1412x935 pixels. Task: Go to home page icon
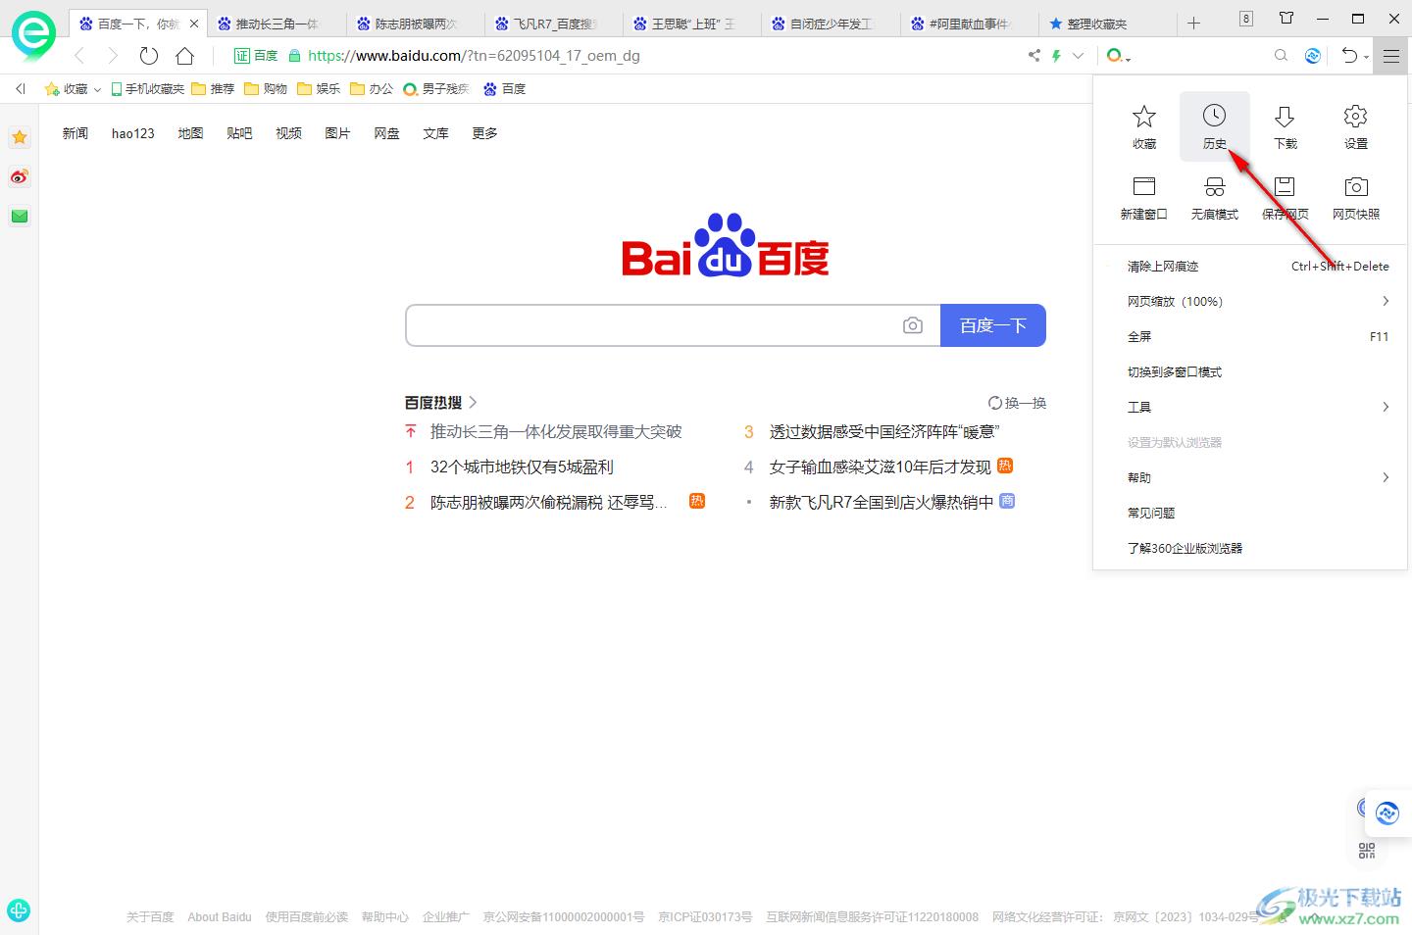coord(184,56)
